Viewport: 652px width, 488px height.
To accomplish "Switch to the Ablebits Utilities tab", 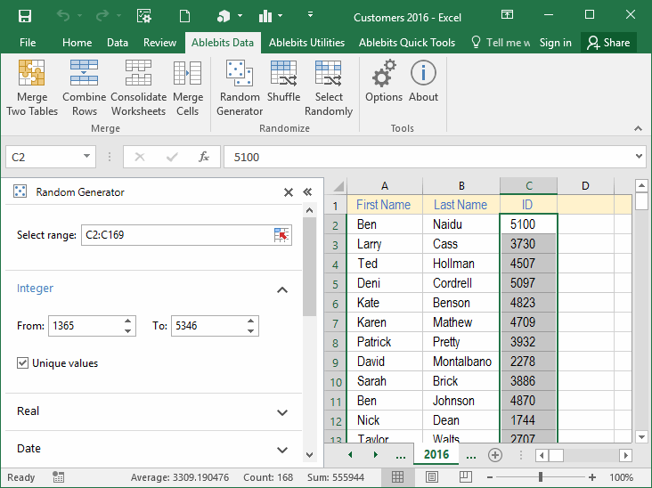I will (x=306, y=43).
